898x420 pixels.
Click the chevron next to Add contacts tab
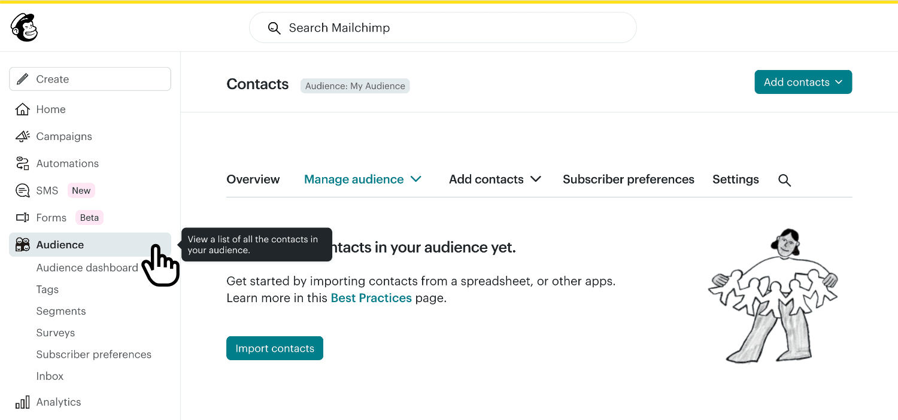click(536, 179)
